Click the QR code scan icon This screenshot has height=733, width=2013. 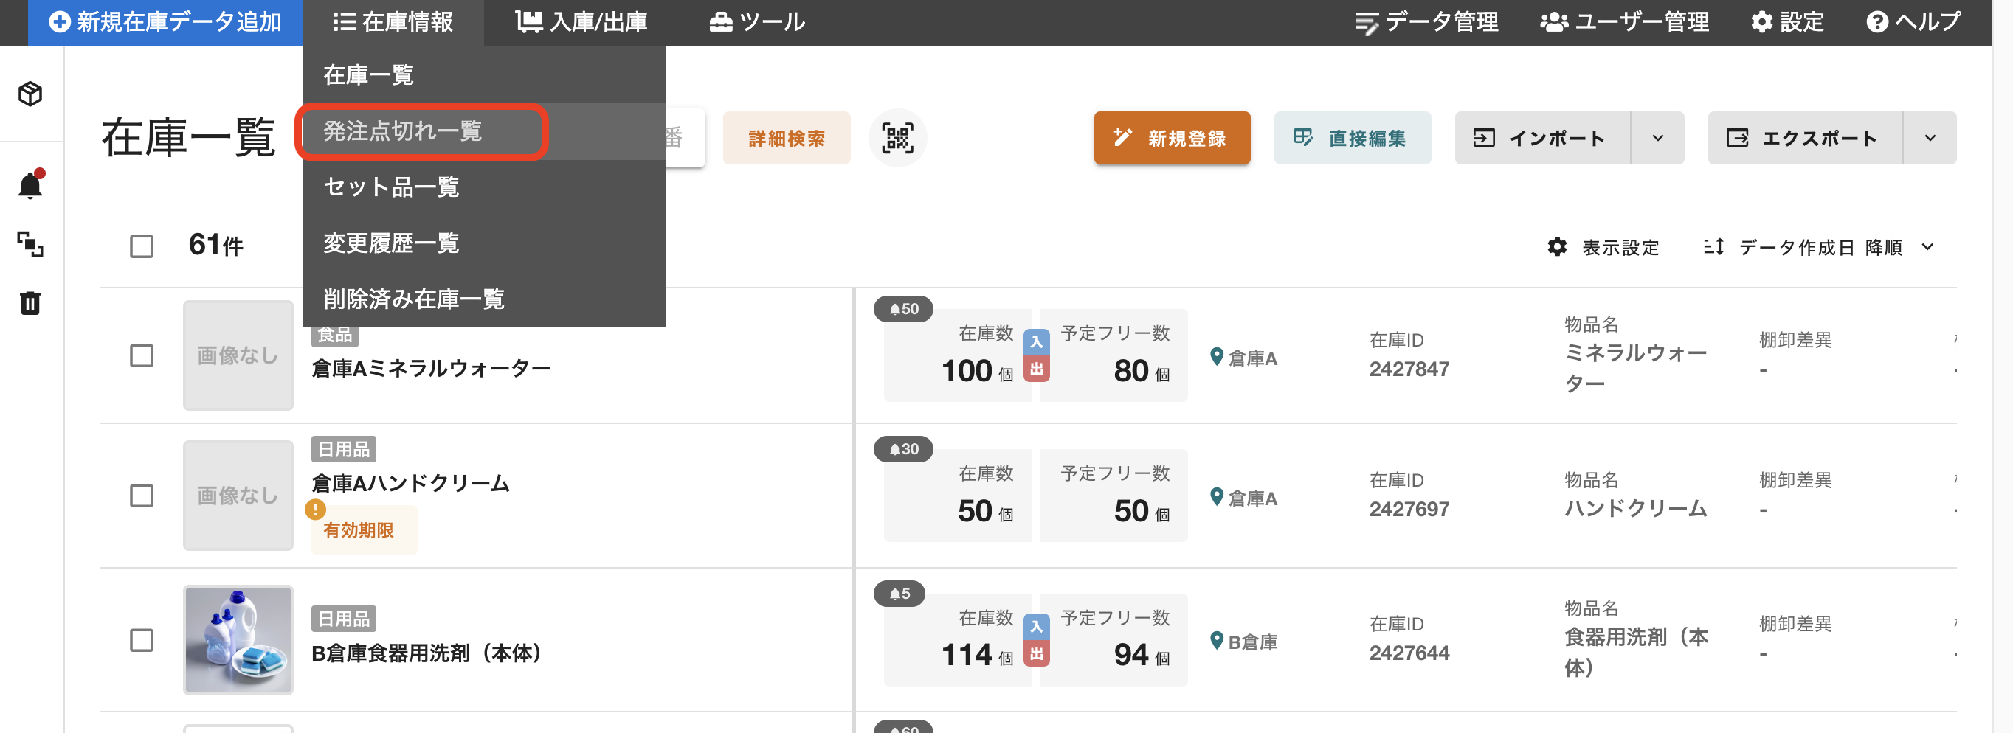click(x=897, y=137)
